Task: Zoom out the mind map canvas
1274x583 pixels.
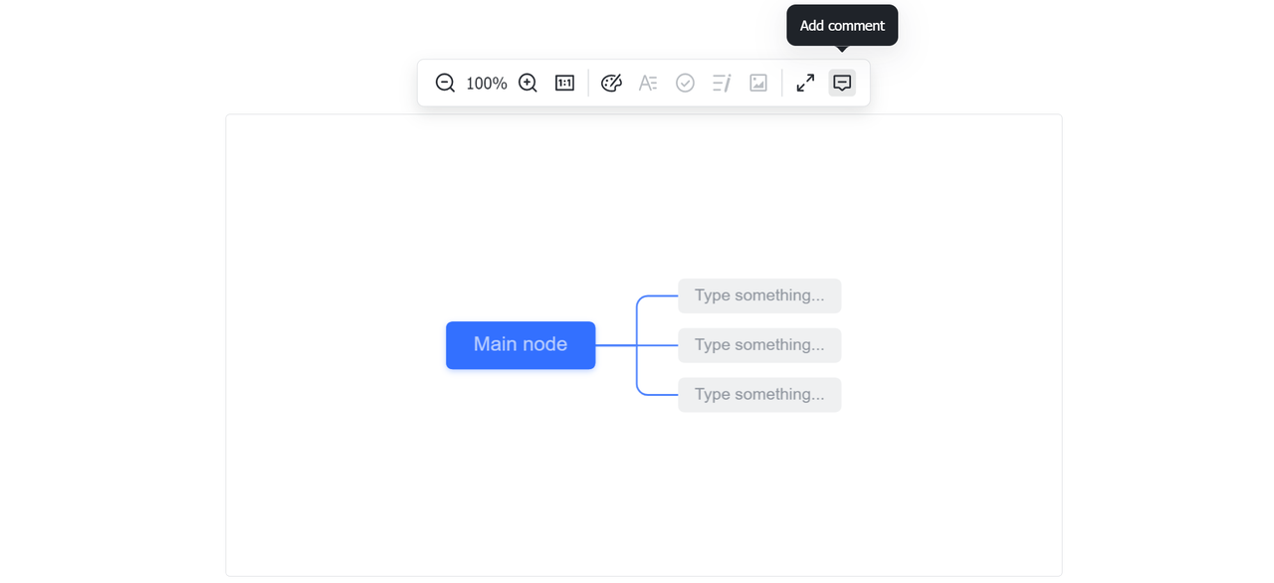Action: tap(445, 84)
